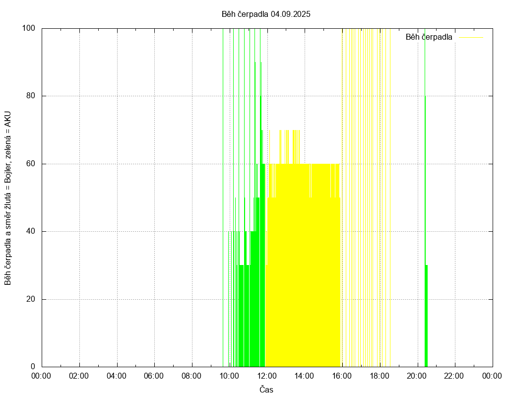Click the x-axis tick label '18:00'
The image size is (508, 397).
380,376
